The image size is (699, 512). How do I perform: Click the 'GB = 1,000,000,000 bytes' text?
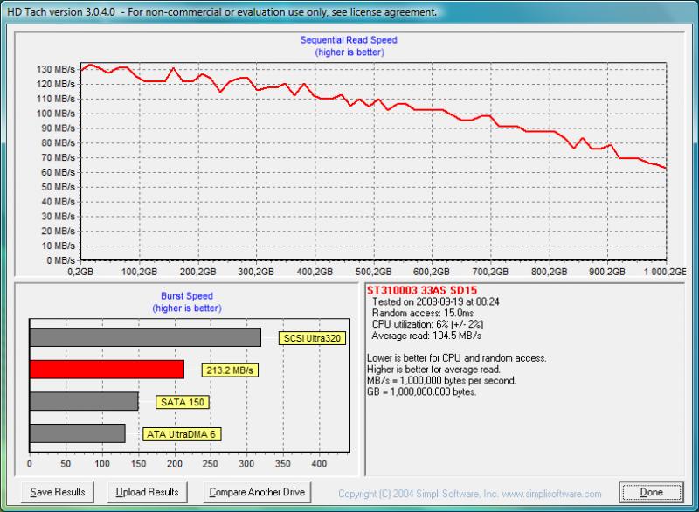click(422, 391)
